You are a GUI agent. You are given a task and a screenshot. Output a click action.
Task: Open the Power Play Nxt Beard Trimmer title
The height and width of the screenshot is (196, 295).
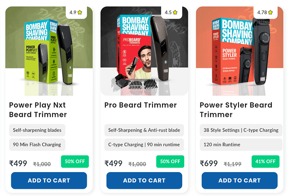[x=38, y=110]
